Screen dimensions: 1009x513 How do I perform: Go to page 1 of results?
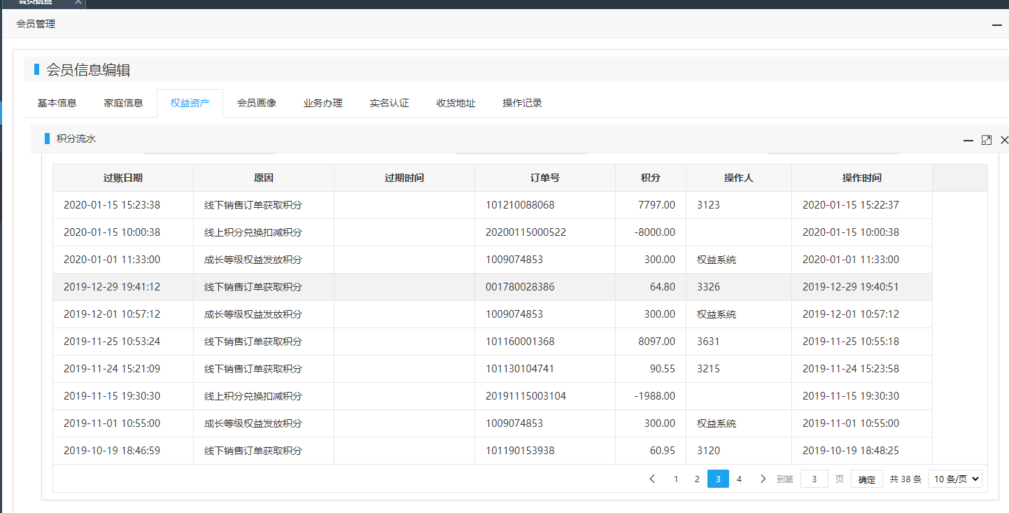pyautogui.click(x=676, y=479)
